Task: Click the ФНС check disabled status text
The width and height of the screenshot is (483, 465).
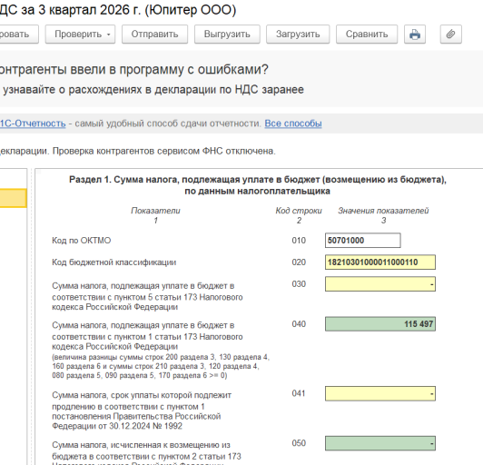Action: pyautogui.click(x=163, y=152)
